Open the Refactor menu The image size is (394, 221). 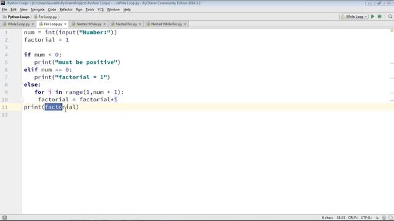(66, 10)
